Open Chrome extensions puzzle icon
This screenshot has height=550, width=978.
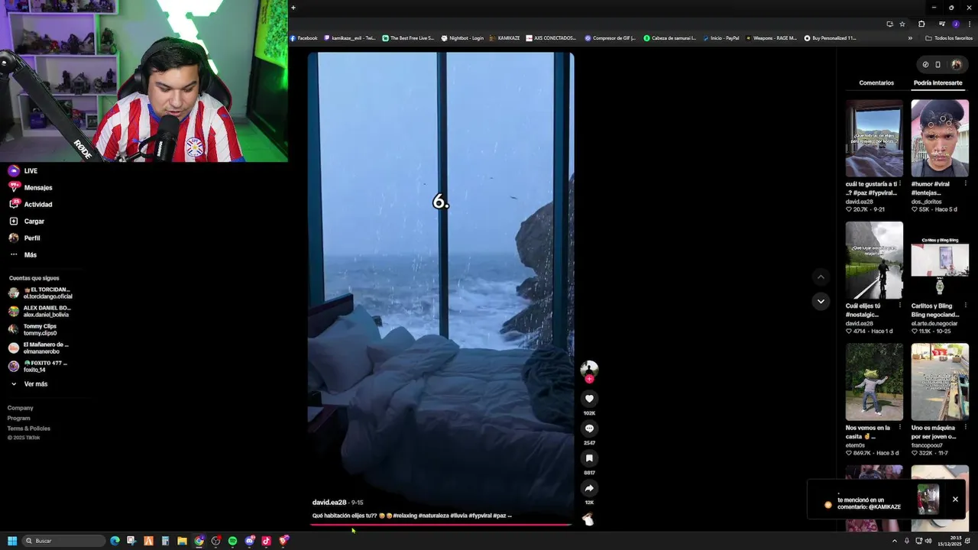[x=921, y=24]
